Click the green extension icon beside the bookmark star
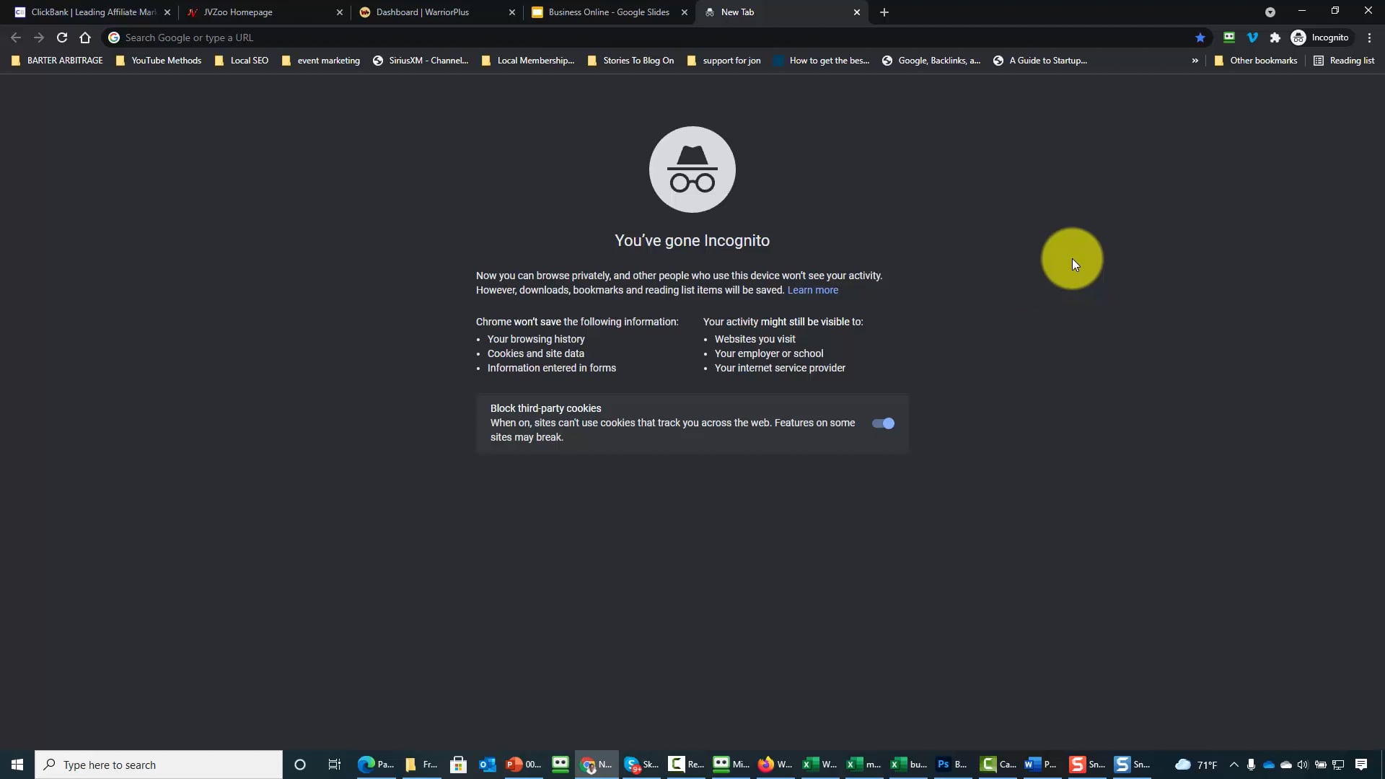The height and width of the screenshot is (779, 1385). point(1229,38)
